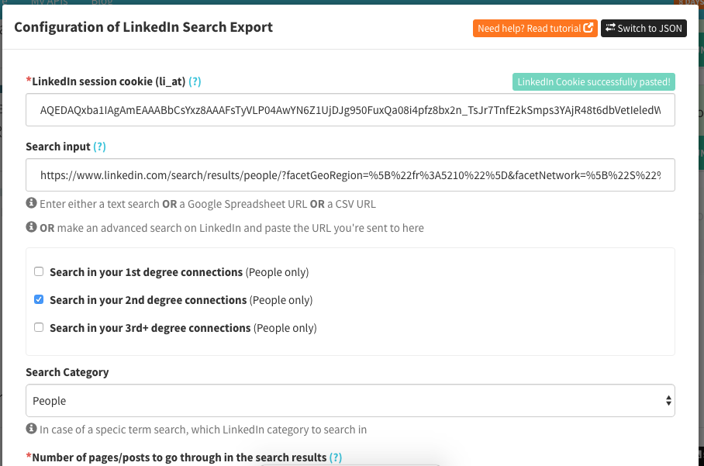Image resolution: width=704 pixels, height=466 pixels.
Task: Click the external-link icon on the tutorial button
Action: click(588, 29)
